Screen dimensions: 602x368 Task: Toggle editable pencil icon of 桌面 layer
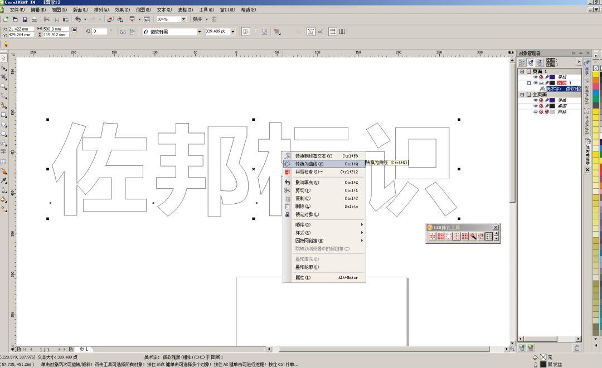(x=547, y=106)
